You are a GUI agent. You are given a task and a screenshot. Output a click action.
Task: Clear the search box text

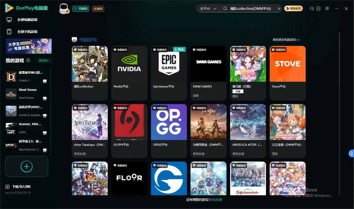(x=279, y=9)
